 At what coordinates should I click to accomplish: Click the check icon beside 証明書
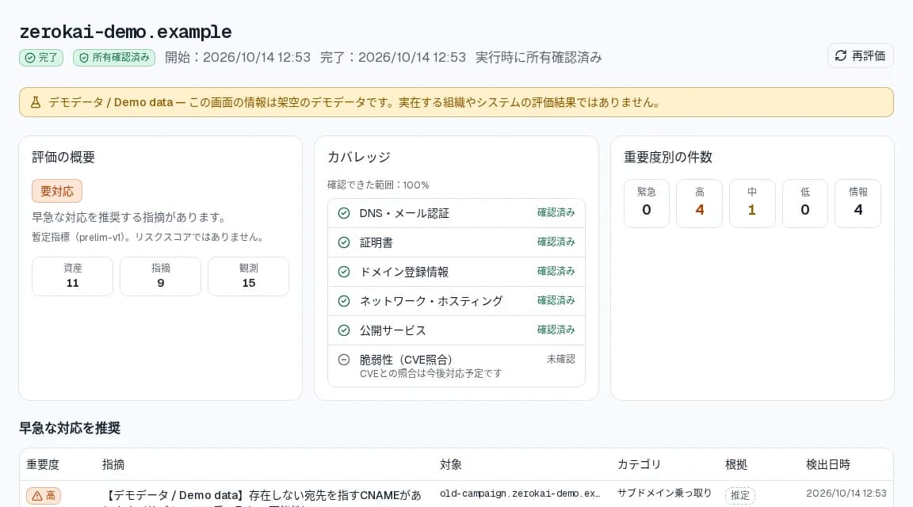[344, 242]
